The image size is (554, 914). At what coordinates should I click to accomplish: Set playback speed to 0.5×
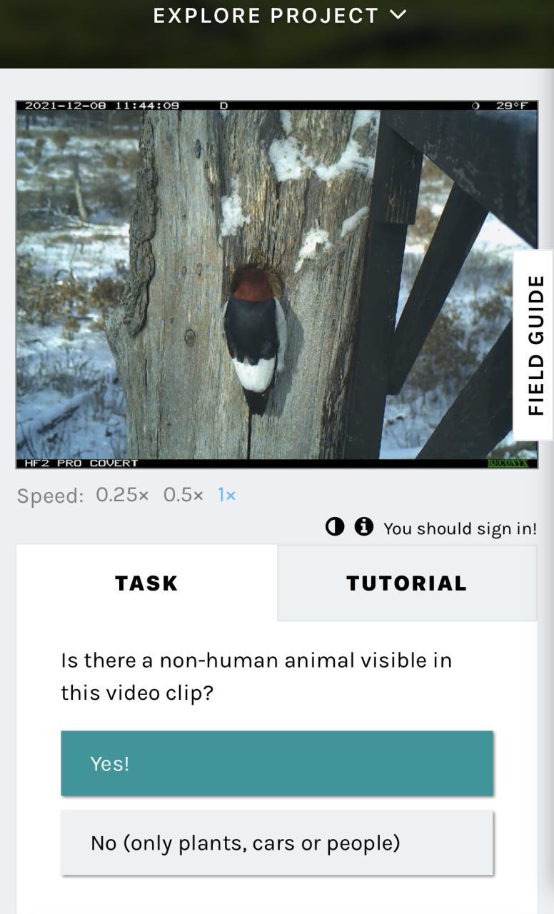point(183,495)
